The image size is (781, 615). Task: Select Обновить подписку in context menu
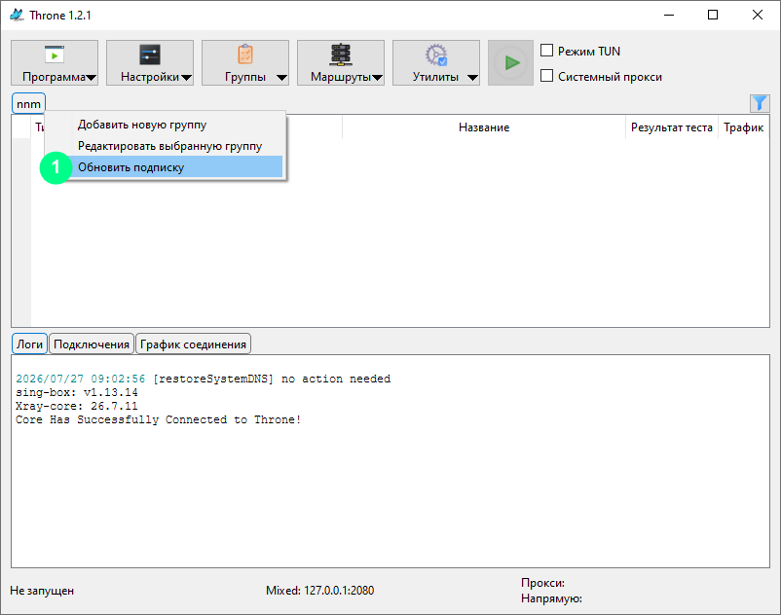pos(165,167)
